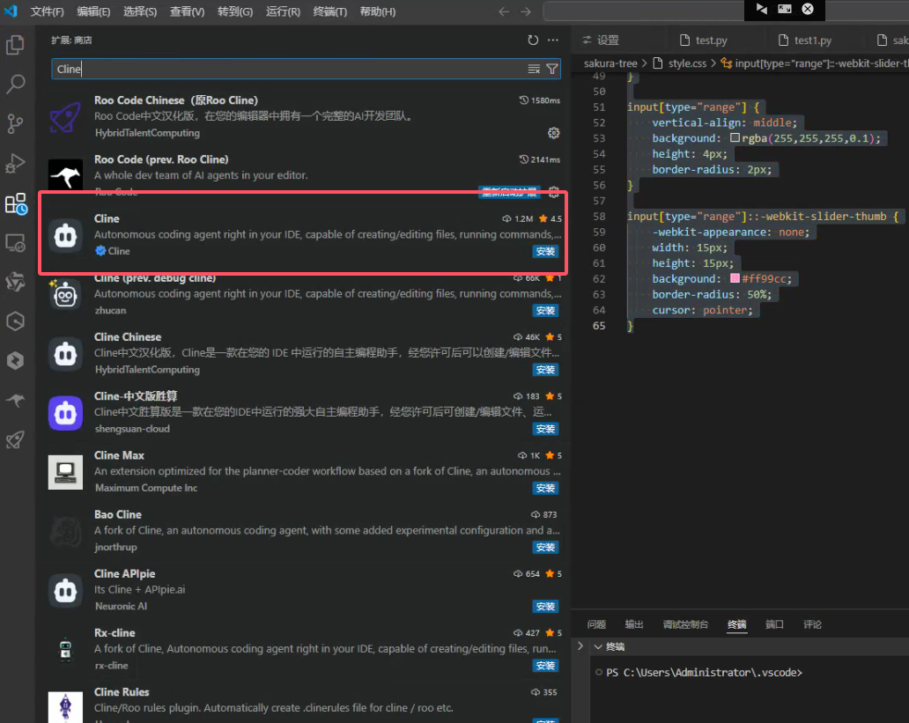Switch to the test1.py editor tab
Screen dimensions: 909x723
tap(813, 40)
